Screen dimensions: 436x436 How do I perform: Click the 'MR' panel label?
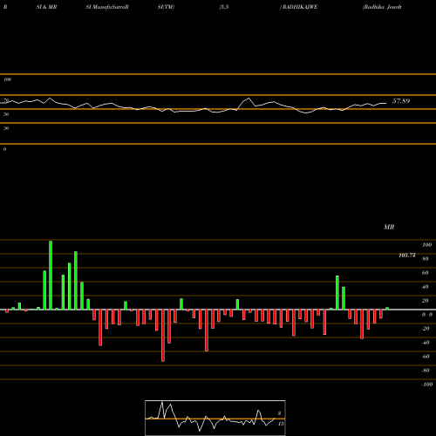(x=389, y=227)
